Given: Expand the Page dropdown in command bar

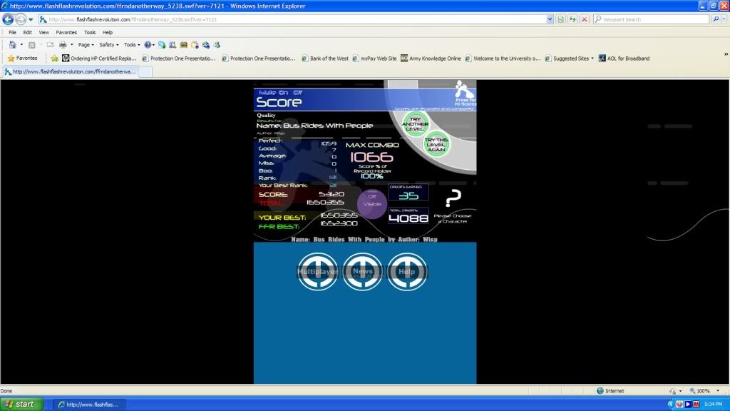Looking at the screenshot, I should 88,44.
